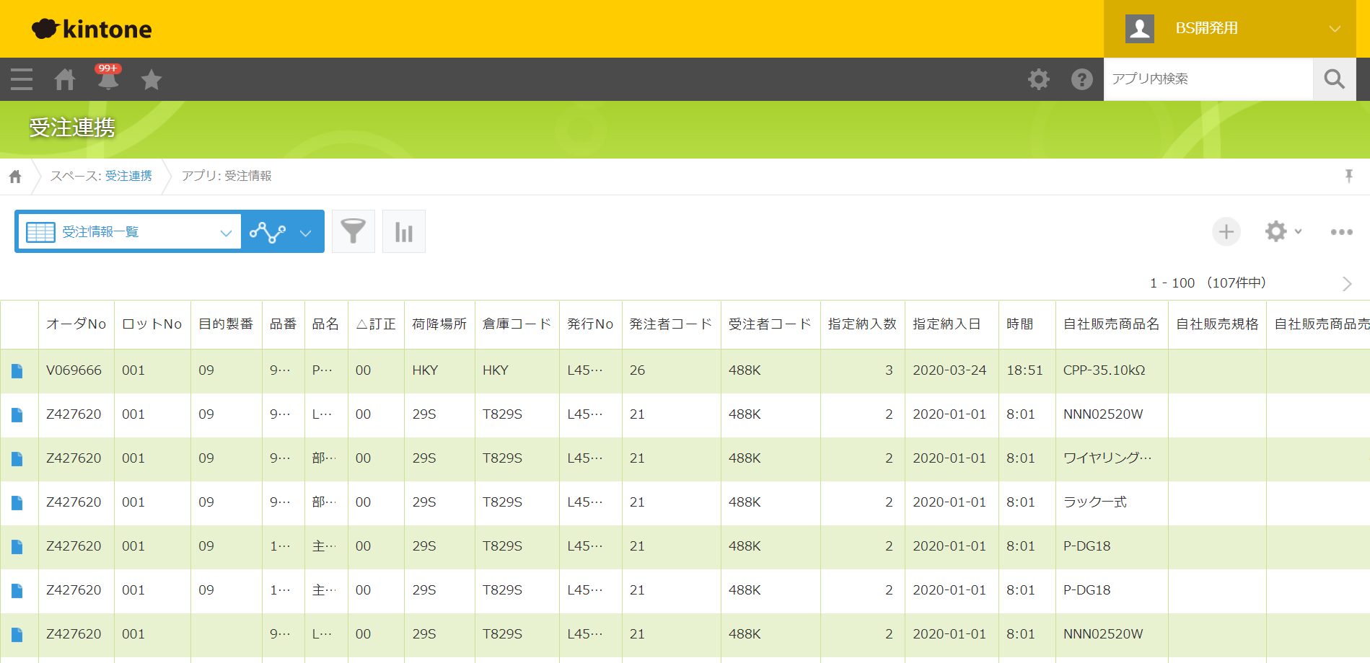1370x663 pixels.
Task: Pin the breadcrumb bar with pushpin icon
Action: point(1348,176)
